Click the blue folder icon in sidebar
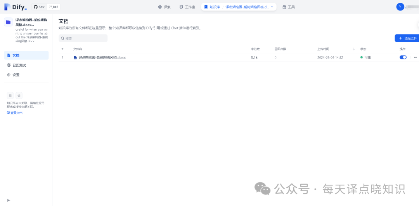The height and width of the screenshot is (206, 419). tap(8, 22)
